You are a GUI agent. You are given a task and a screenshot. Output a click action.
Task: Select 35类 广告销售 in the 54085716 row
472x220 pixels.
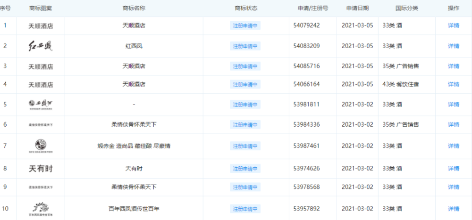[x=401, y=66]
